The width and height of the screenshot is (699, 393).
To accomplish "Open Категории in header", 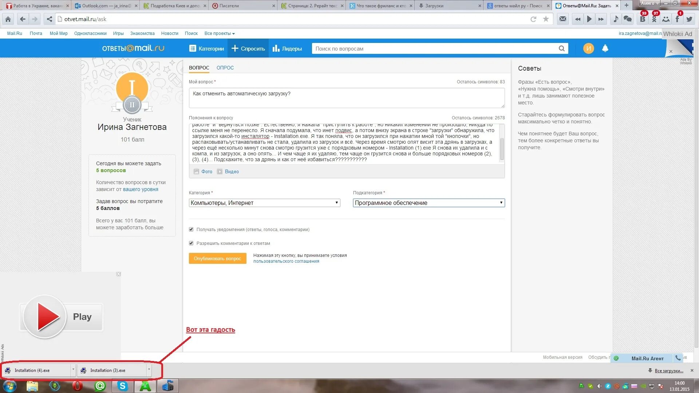I will coord(206,48).
